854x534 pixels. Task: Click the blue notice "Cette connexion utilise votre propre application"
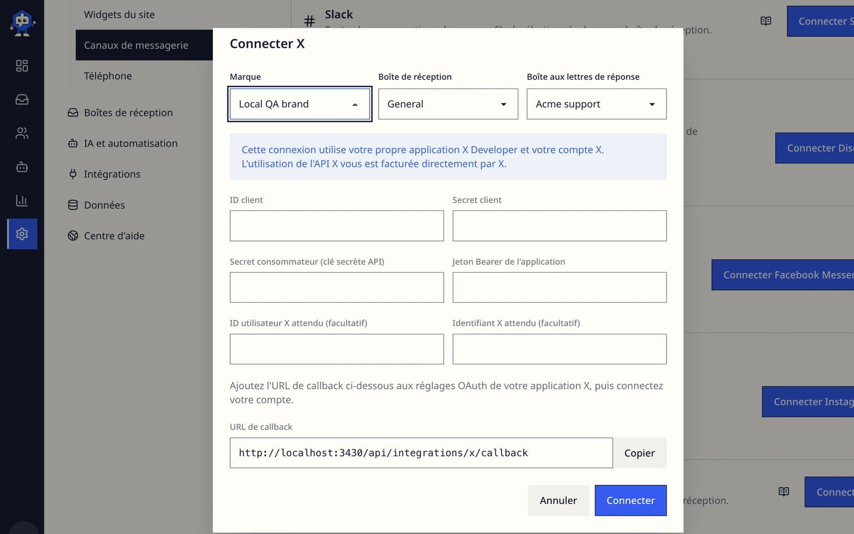[448, 157]
